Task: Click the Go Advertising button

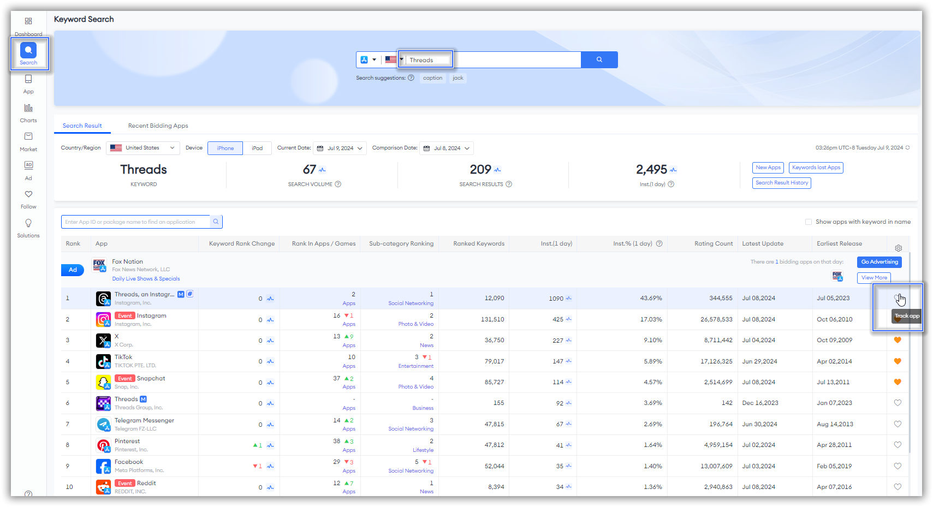Action: coord(879,262)
